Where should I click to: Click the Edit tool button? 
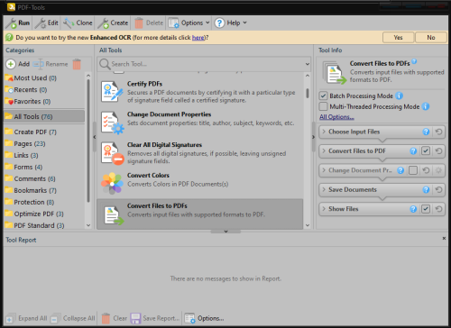[x=47, y=23]
